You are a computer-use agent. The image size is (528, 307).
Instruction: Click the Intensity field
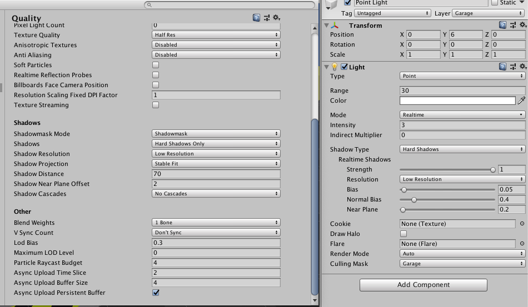[462, 125]
